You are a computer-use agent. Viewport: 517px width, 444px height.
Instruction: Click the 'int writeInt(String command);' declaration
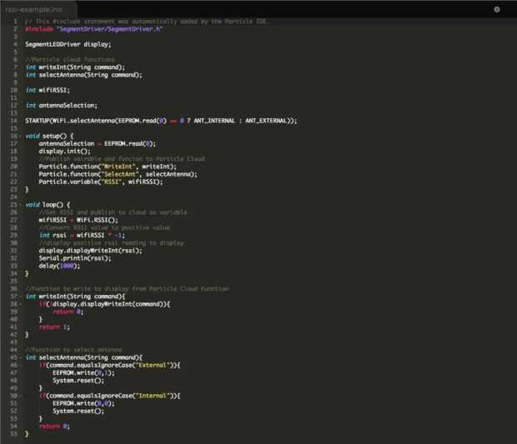coord(76,67)
